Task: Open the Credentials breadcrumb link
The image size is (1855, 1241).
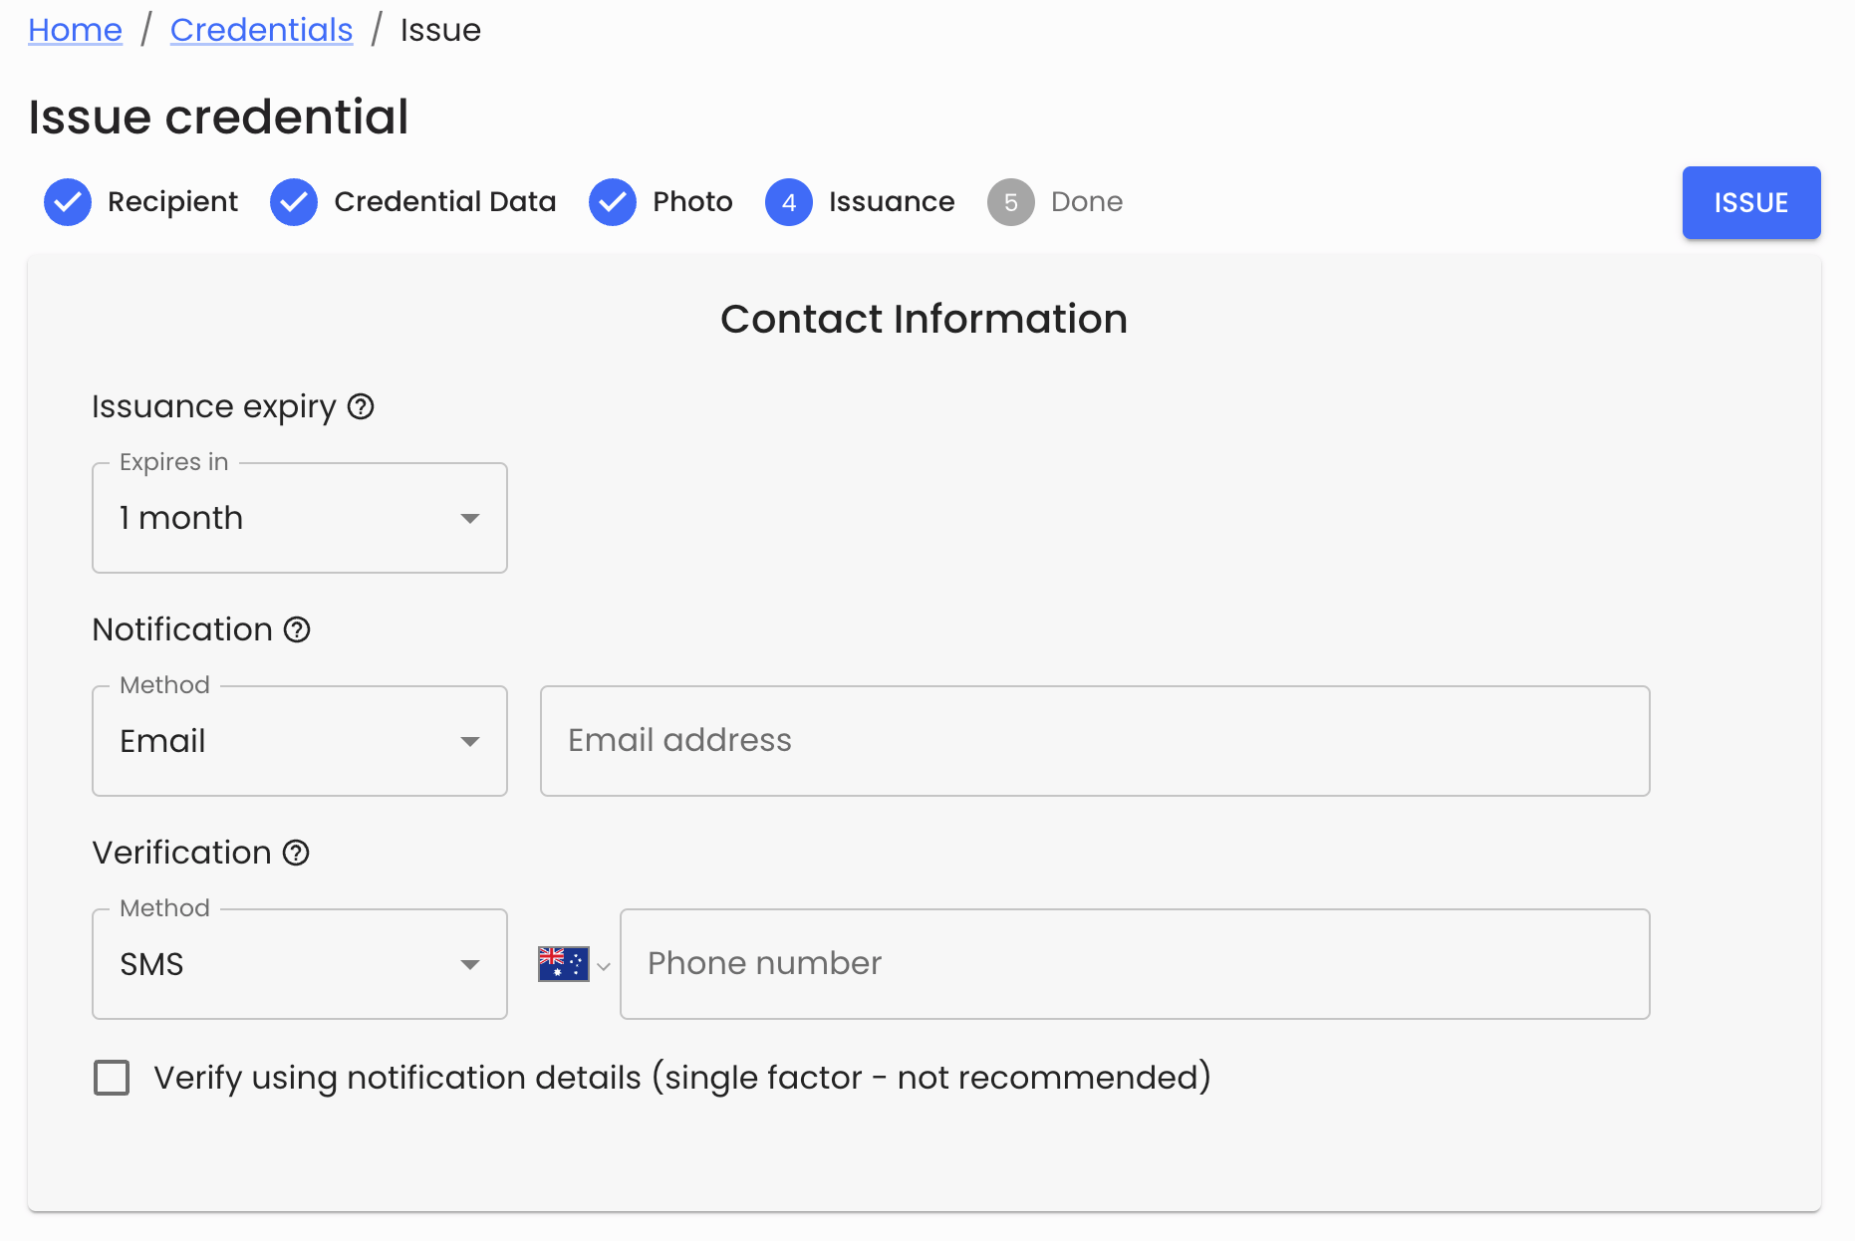Action: (x=261, y=29)
